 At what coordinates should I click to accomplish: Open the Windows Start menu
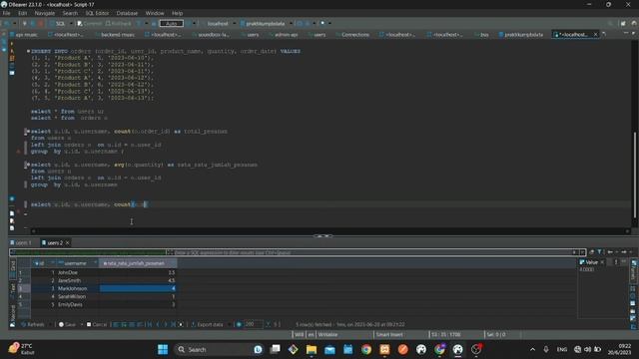click(163, 349)
